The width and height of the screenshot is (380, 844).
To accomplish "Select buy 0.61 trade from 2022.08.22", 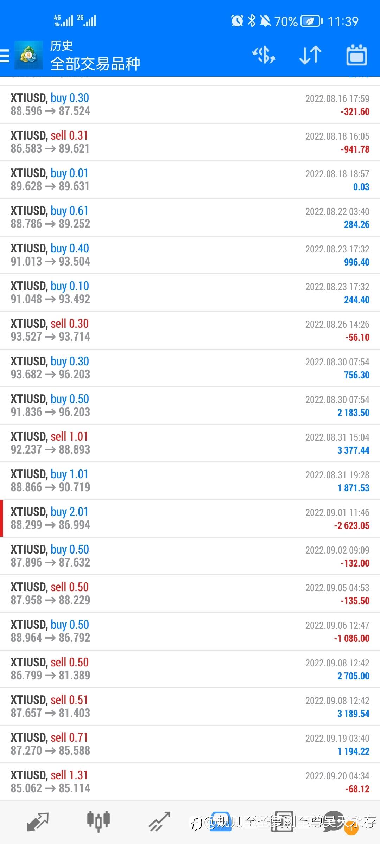I will point(190,217).
